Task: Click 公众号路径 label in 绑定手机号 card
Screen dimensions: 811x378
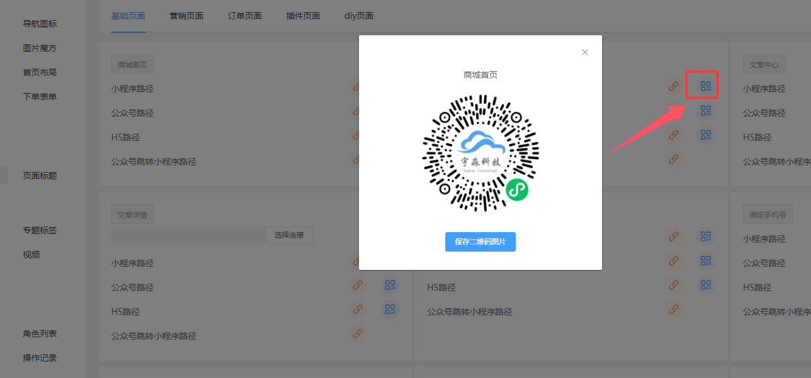Action: point(764,263)
